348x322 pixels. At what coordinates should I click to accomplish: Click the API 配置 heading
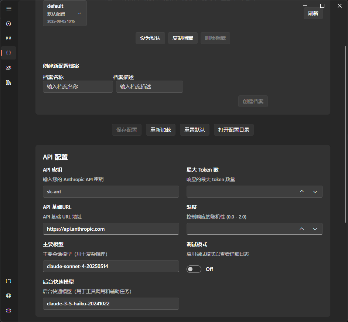[x=55, y=157]
